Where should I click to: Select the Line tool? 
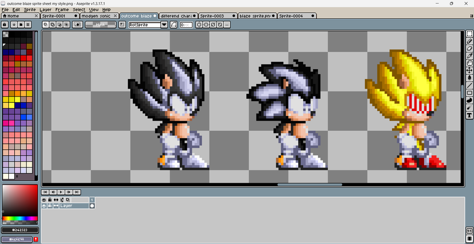[x=469, y=85]
